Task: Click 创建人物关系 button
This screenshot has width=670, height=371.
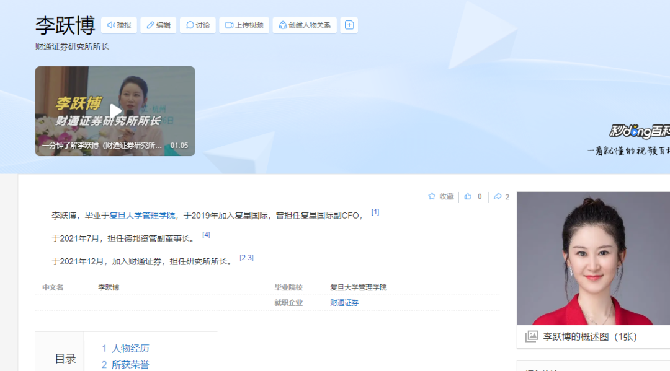Action: coord(304,25)
